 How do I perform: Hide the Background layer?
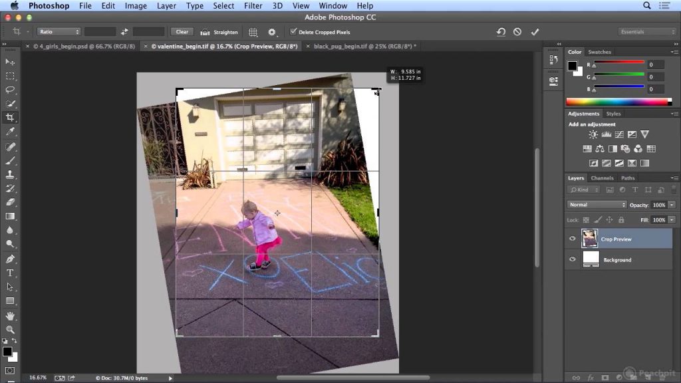pos(573,259)
